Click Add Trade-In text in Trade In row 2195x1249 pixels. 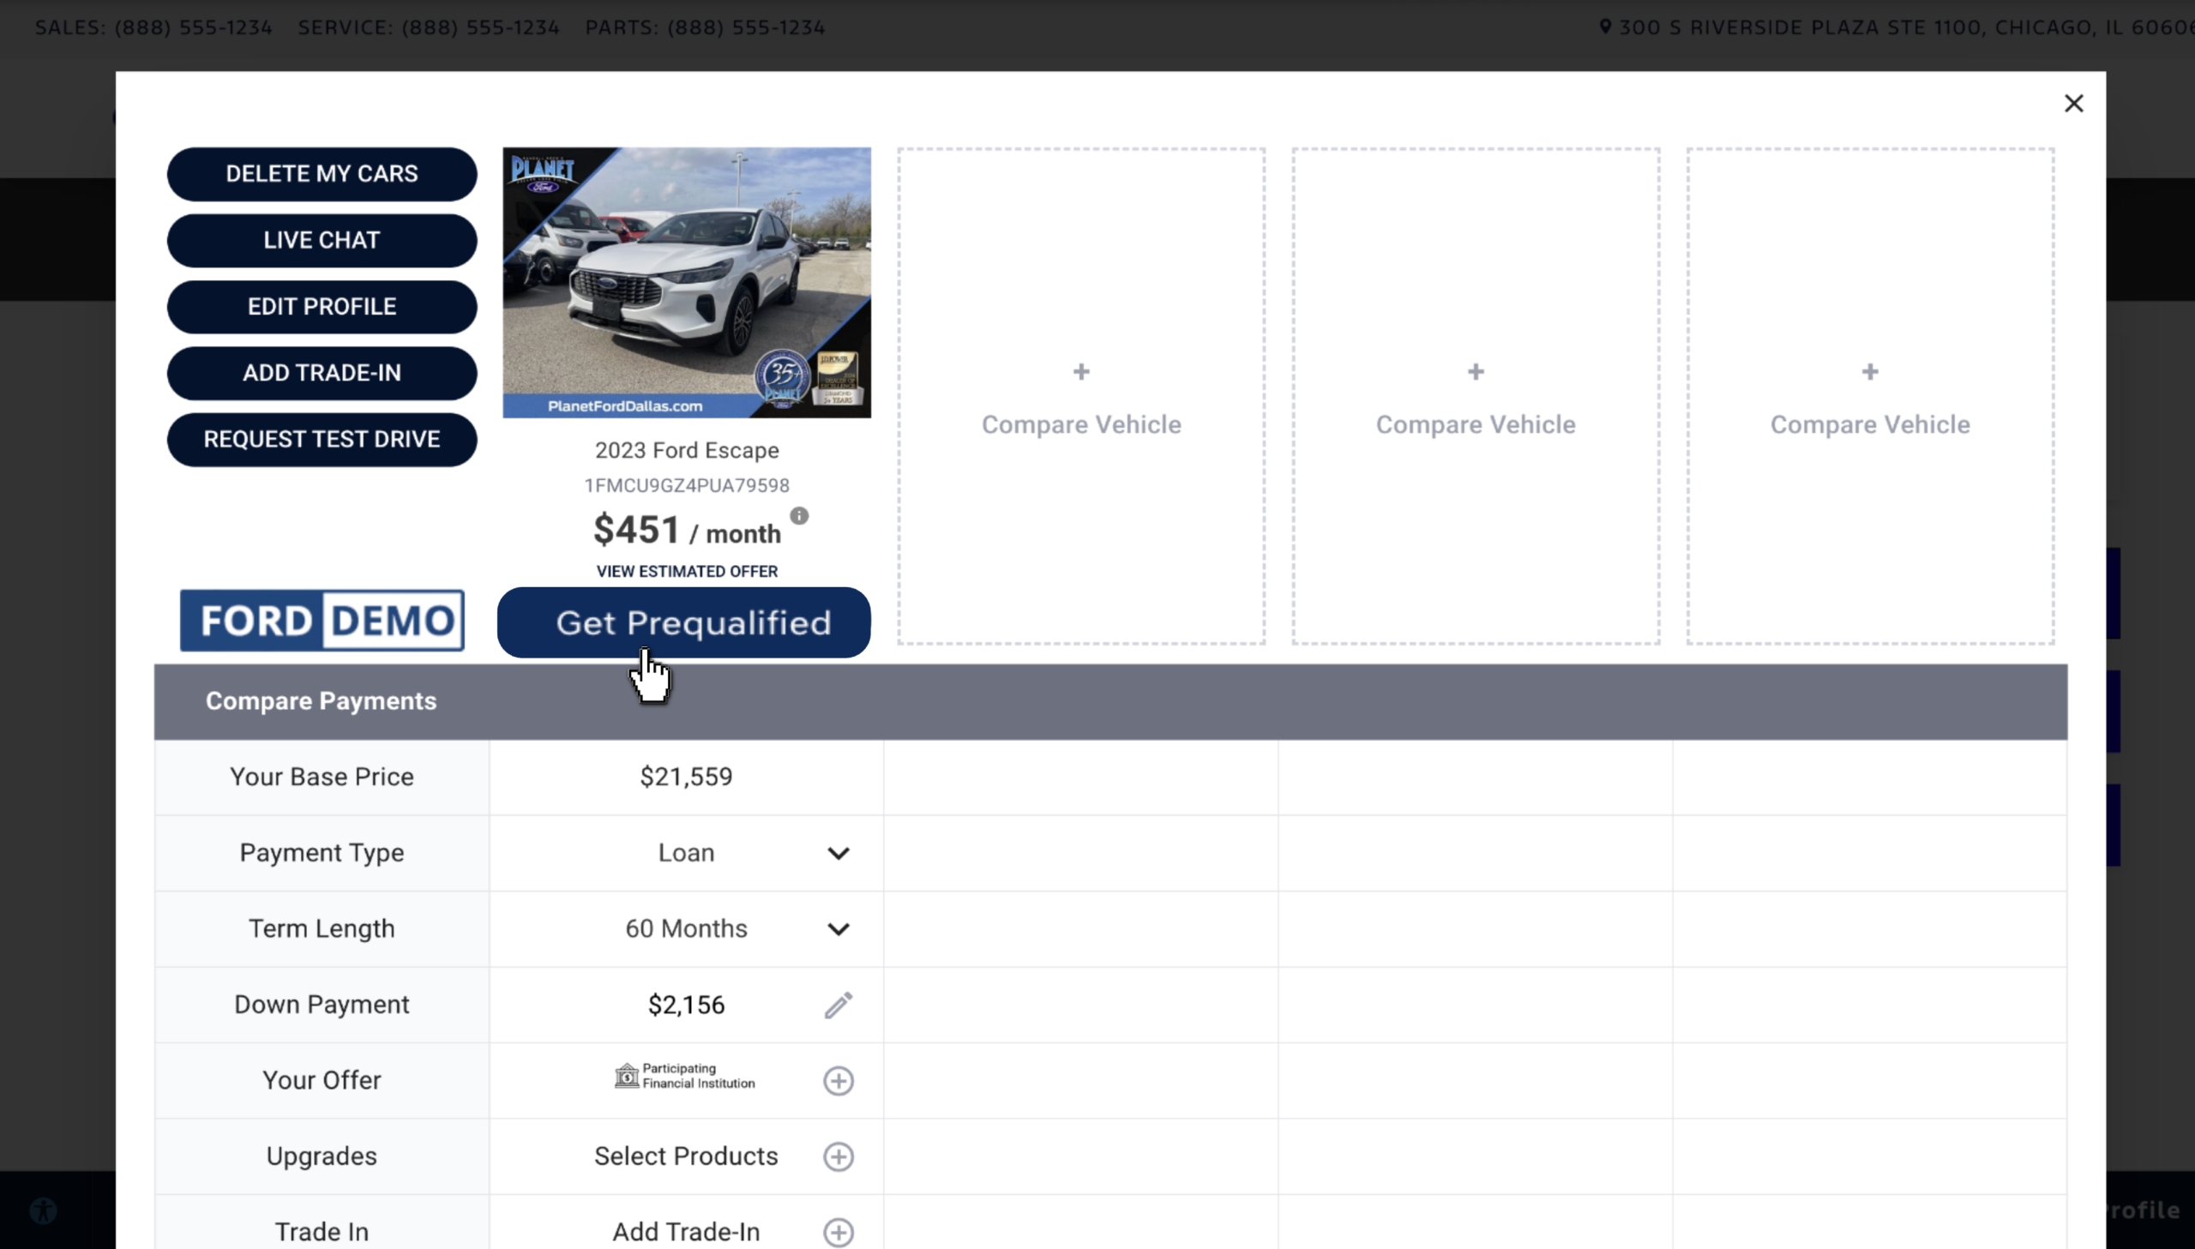[x=686, y=1232]
